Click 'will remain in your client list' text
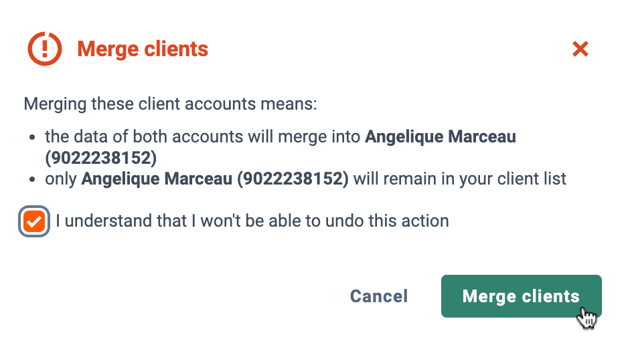This screenshot has width=628, height=343. pyautogui.click(x=460, y=179)
